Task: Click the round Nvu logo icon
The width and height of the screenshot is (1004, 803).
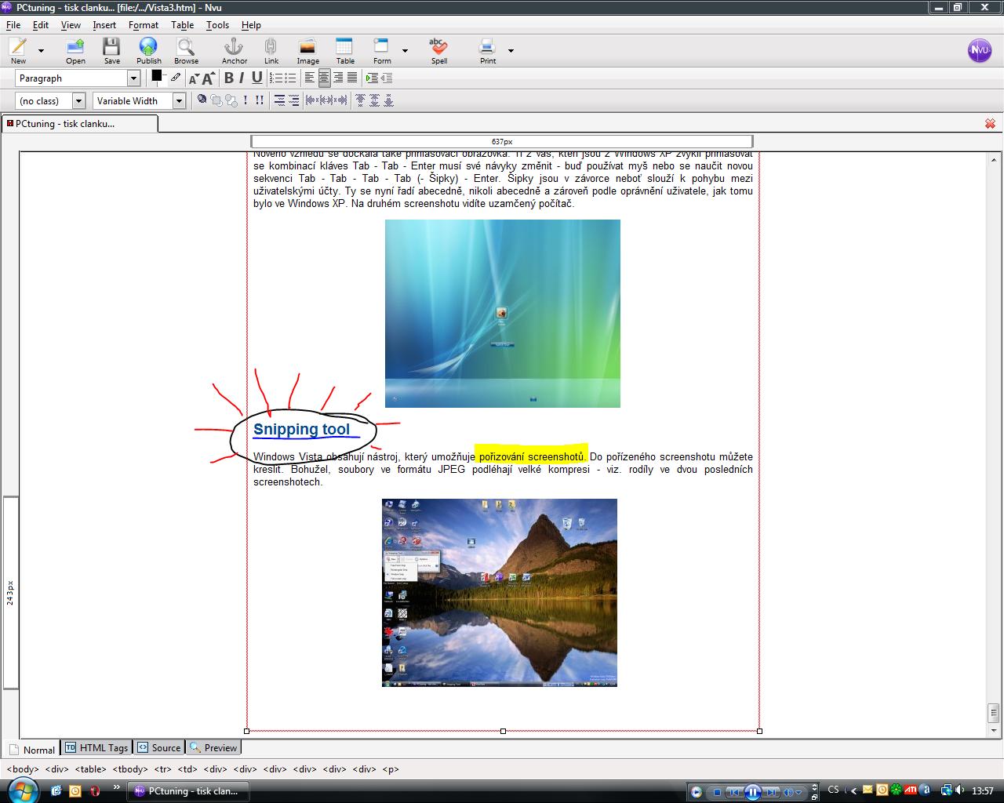Action: pos(980,50)
